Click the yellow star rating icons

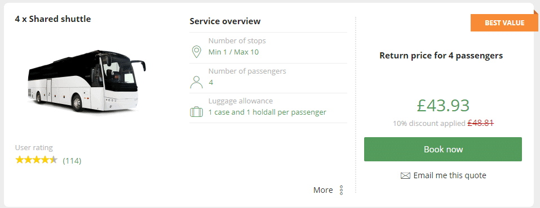(36, 160)
